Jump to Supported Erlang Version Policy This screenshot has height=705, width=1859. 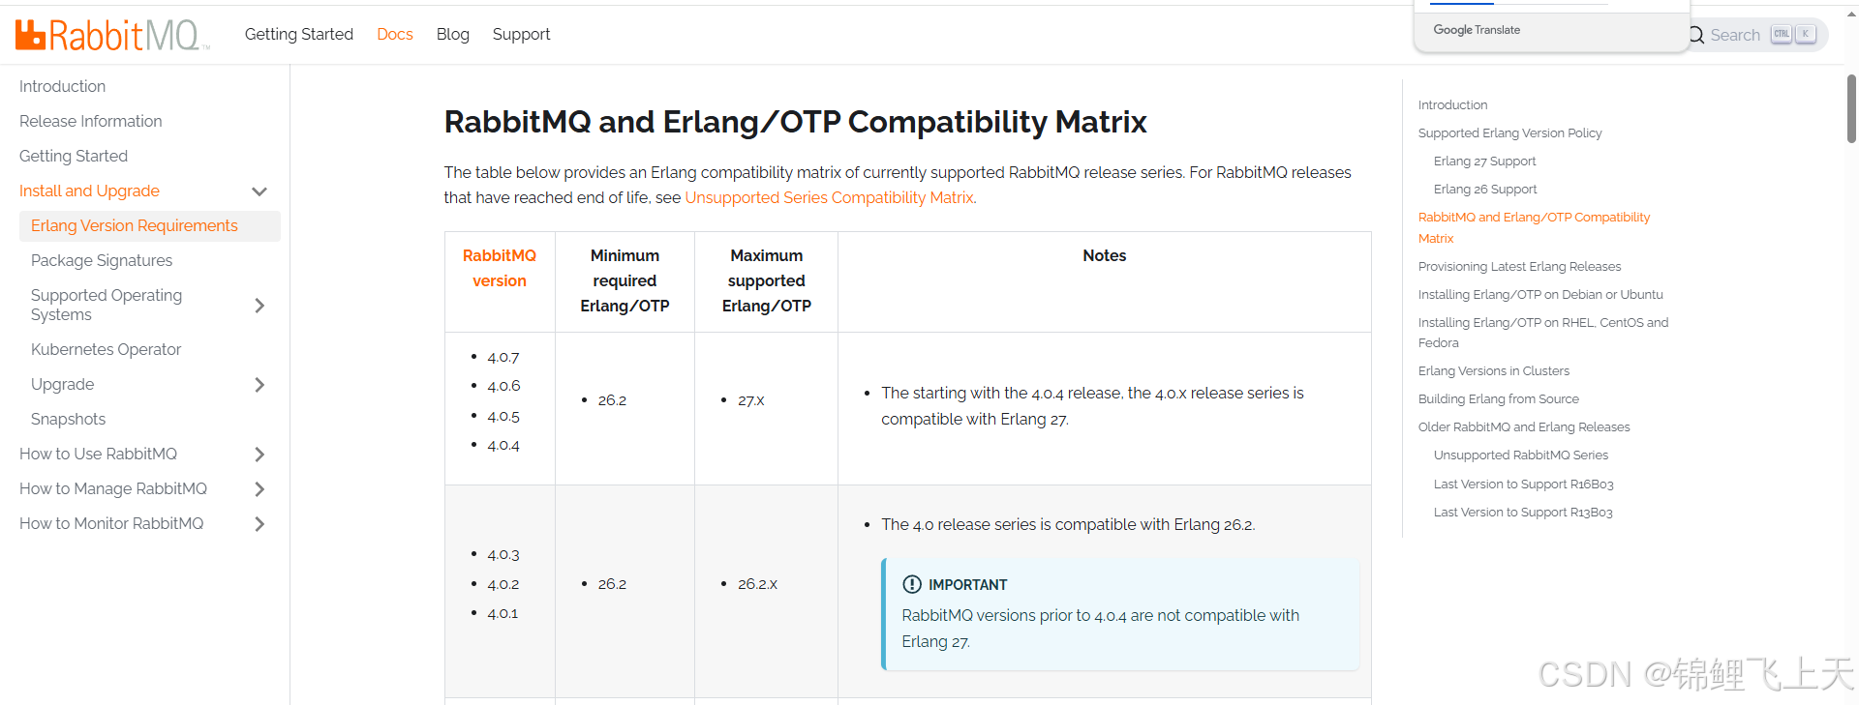tap(1509, 132)
